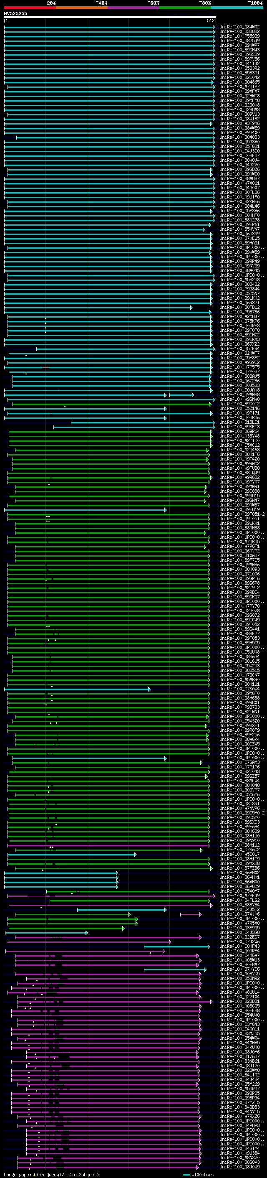267x1178 pixels.
Task: Click the cyan alignment bar for UniRef100_C0HF43
Action: (x=177, y=946)
